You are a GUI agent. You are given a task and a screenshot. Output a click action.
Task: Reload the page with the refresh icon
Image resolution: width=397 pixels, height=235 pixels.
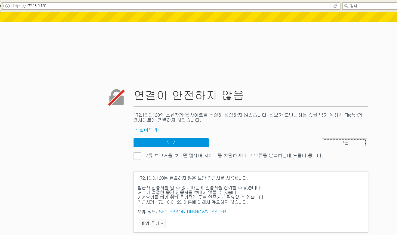pos(335,6)
